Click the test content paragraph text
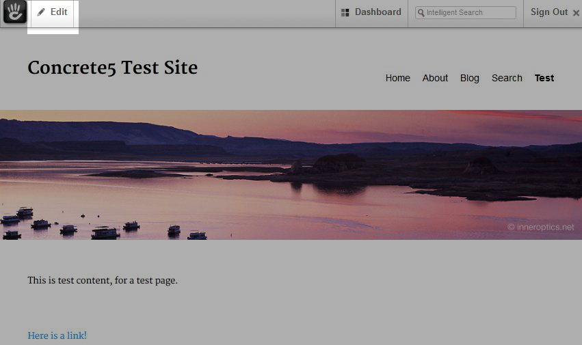The image size is (582, 345). [103, 280]
